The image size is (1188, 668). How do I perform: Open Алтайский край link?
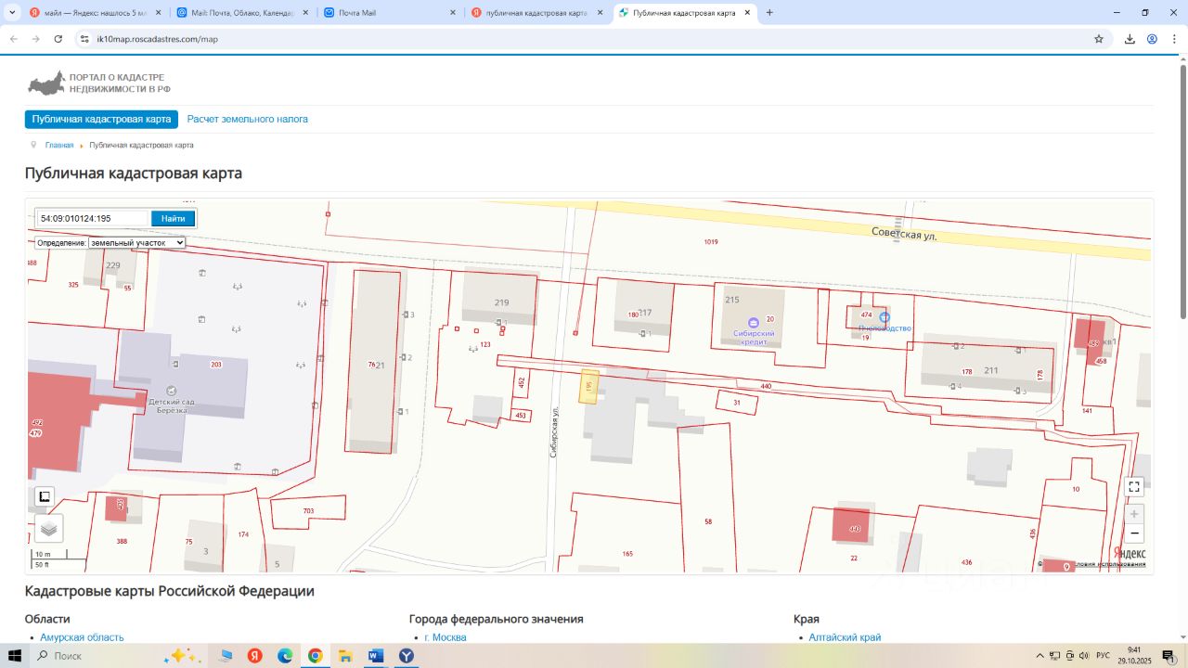coord(845,637)
